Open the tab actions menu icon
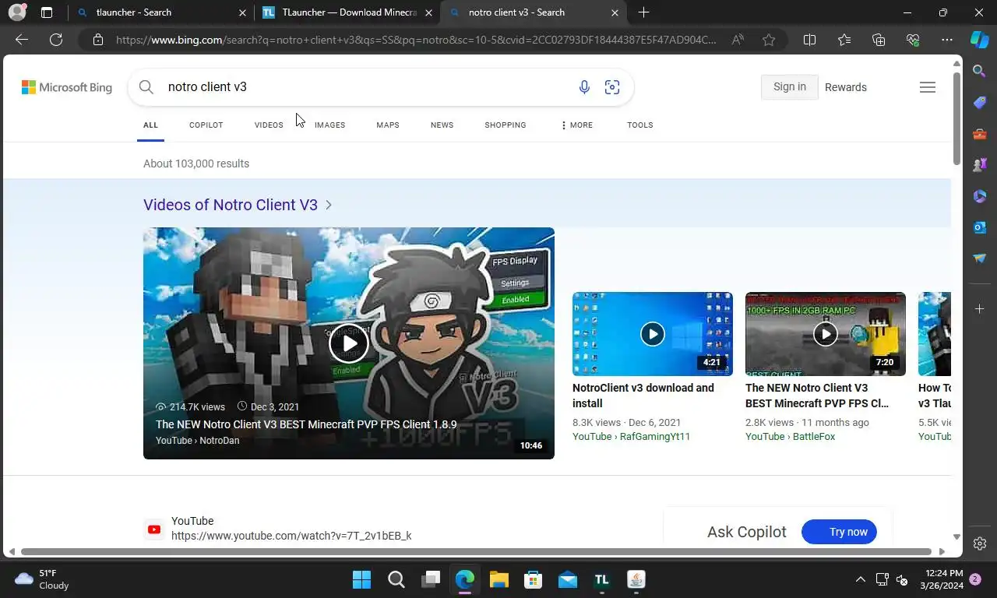The image size is (997, 598). [x=47, y=12]
